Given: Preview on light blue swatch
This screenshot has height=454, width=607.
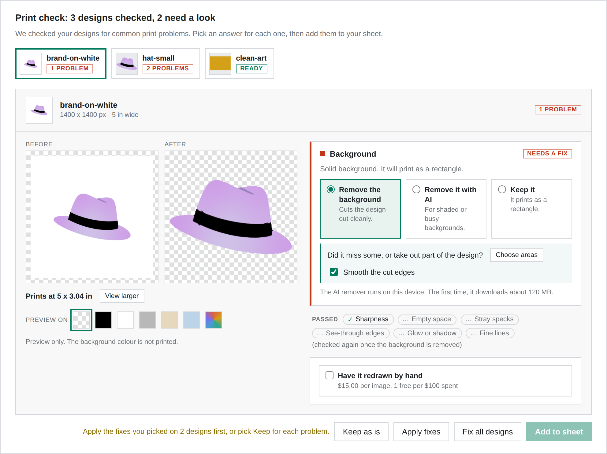Looking at the screenshot, I should pos(192,320).
